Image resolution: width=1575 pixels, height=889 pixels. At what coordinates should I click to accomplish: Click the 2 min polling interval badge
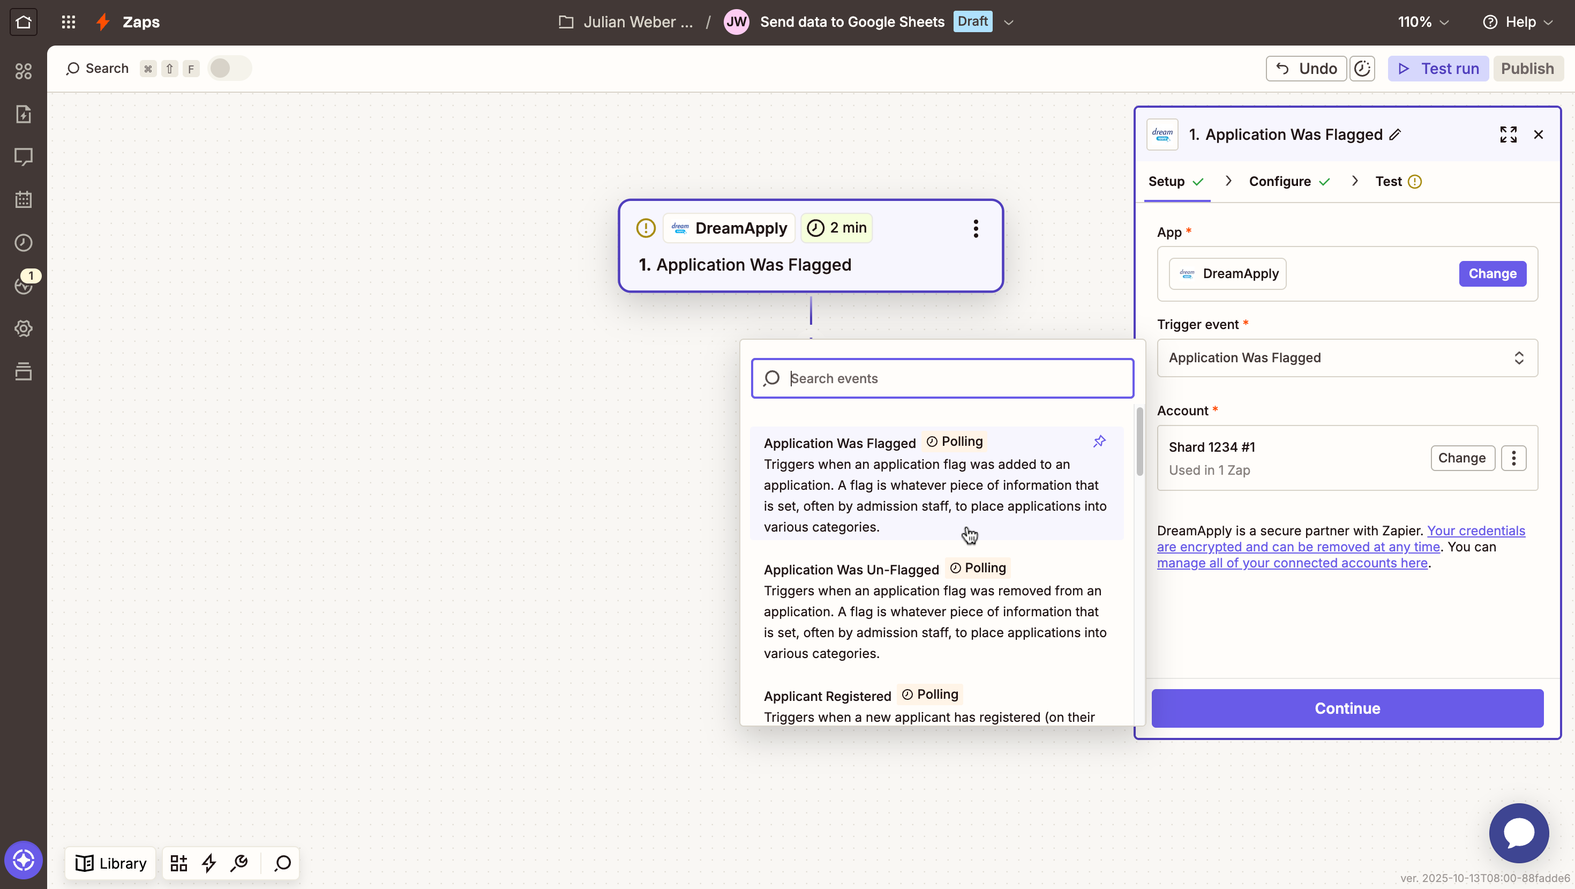tap(836, 228)
